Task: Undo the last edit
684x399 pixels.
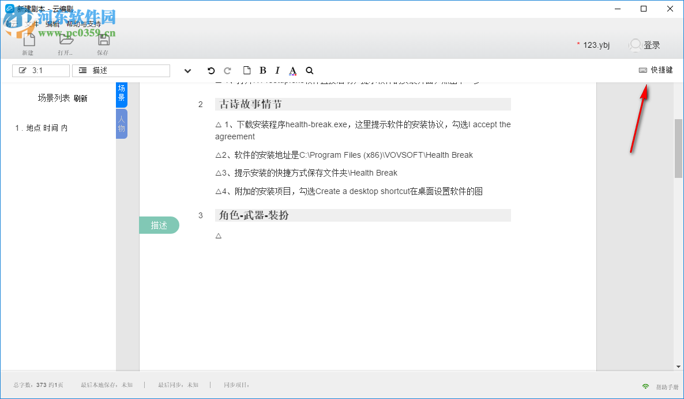Action: (211, 70)
